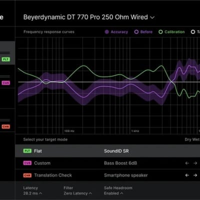The image size is (200, 200).
Task: Go to next Translation Check preset arrow
Action: click(195, 175)
